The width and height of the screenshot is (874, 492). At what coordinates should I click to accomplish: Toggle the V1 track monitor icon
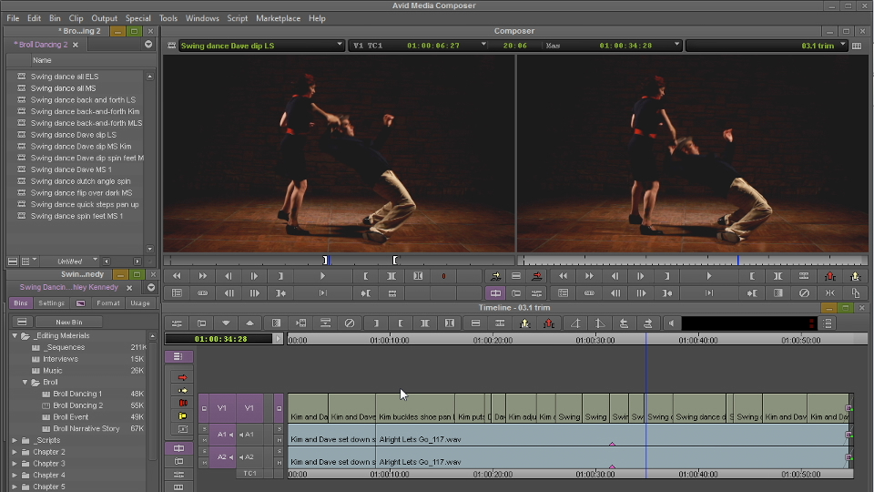(x=279, y=408)
